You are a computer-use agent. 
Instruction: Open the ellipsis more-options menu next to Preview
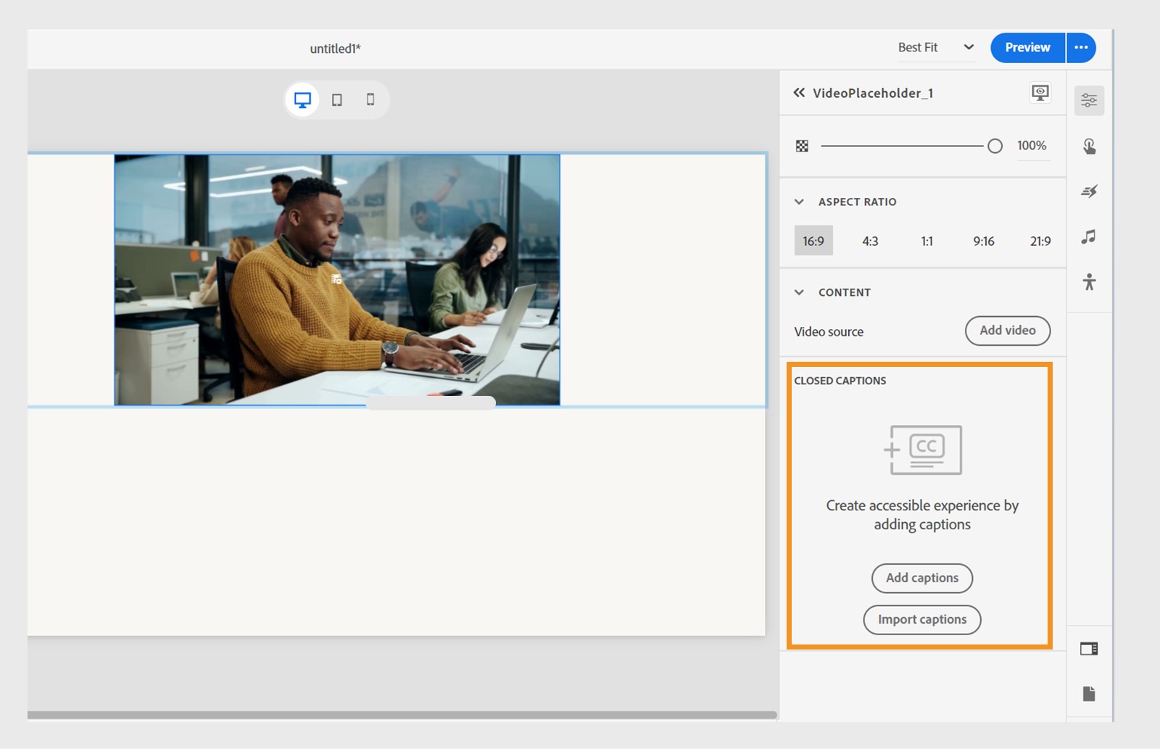(1081, 47)
